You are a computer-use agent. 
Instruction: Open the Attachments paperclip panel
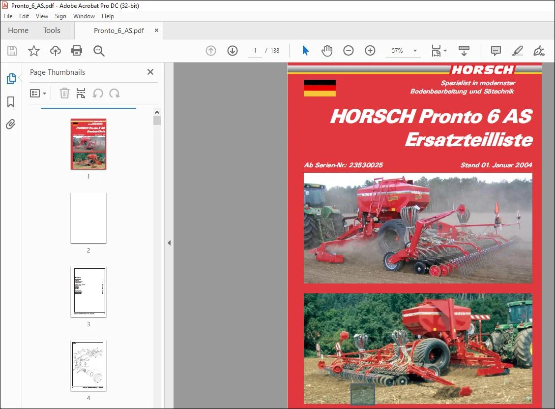11,125
